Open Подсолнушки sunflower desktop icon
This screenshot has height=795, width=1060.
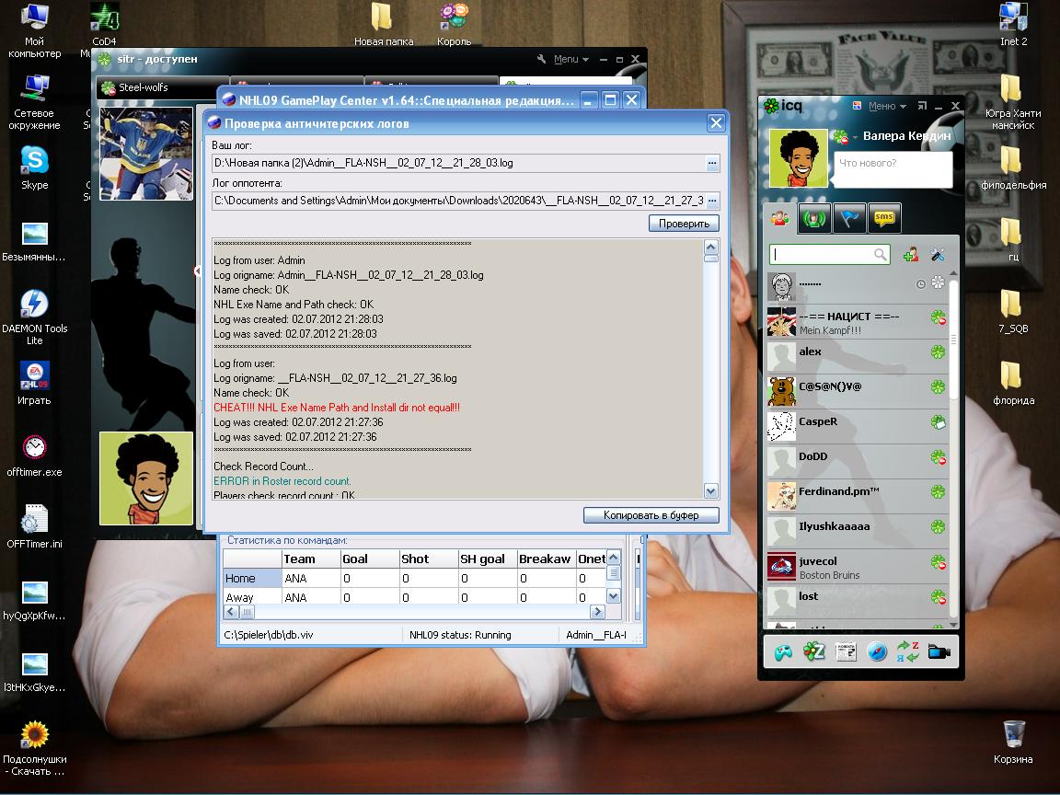(x=34, y=748)
